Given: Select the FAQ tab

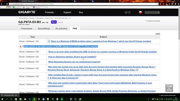Looking at the screenshot, I should point(75,29).
